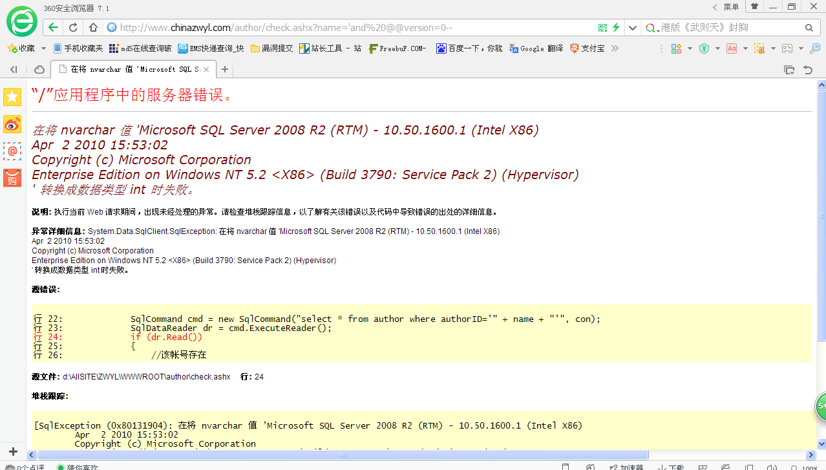The image size is (826, 470).
Task: Open the extensions grid icon
Action: tap(677, 48)
